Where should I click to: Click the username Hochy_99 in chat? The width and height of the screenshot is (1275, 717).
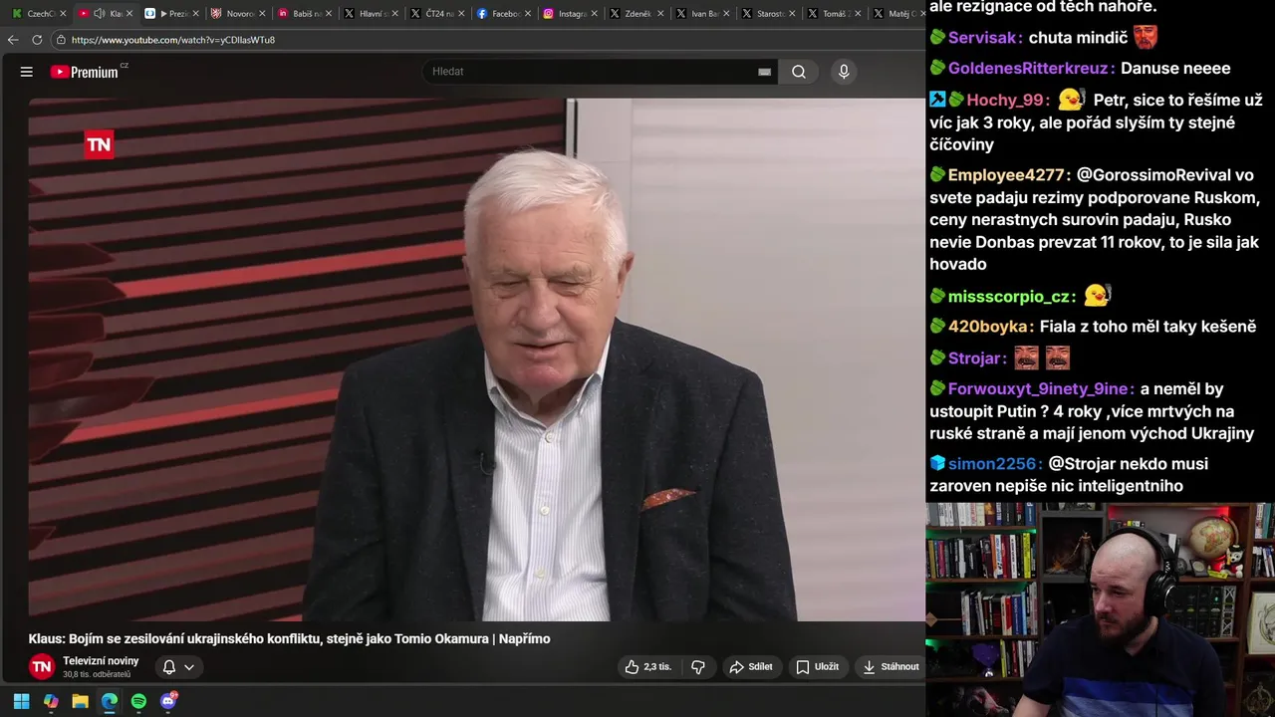pyautogui.click(x=1005, y=101)
